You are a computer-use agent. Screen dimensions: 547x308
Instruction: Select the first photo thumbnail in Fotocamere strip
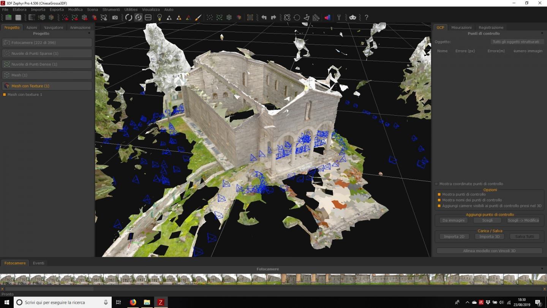click(x=7, y=279)
